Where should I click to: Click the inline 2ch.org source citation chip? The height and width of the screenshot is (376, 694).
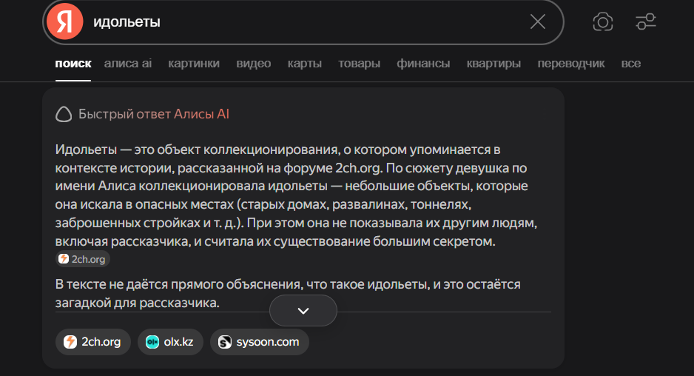(x=83, y=259)
